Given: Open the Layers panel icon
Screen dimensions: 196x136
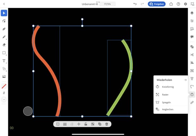Looking at the screenshot, I should pos(192,13).
